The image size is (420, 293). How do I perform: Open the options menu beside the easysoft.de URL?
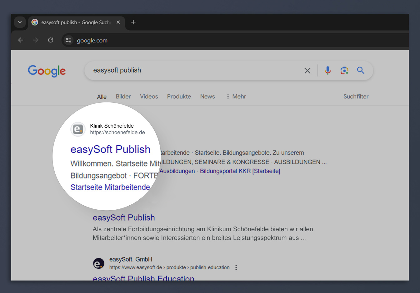(x=236, y=267)
